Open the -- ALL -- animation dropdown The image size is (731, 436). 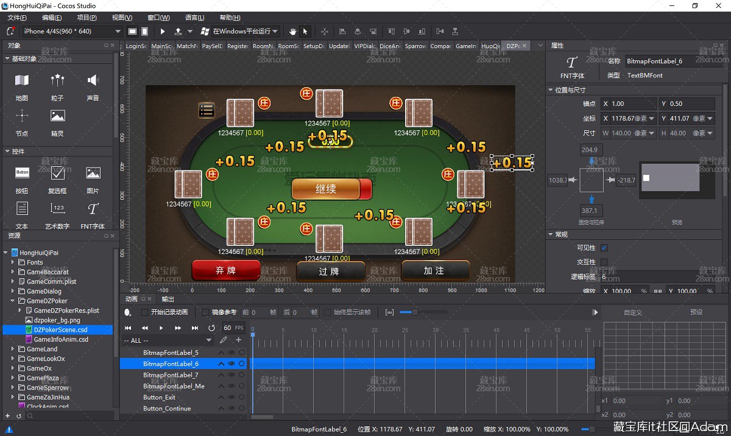pos(168,340)
